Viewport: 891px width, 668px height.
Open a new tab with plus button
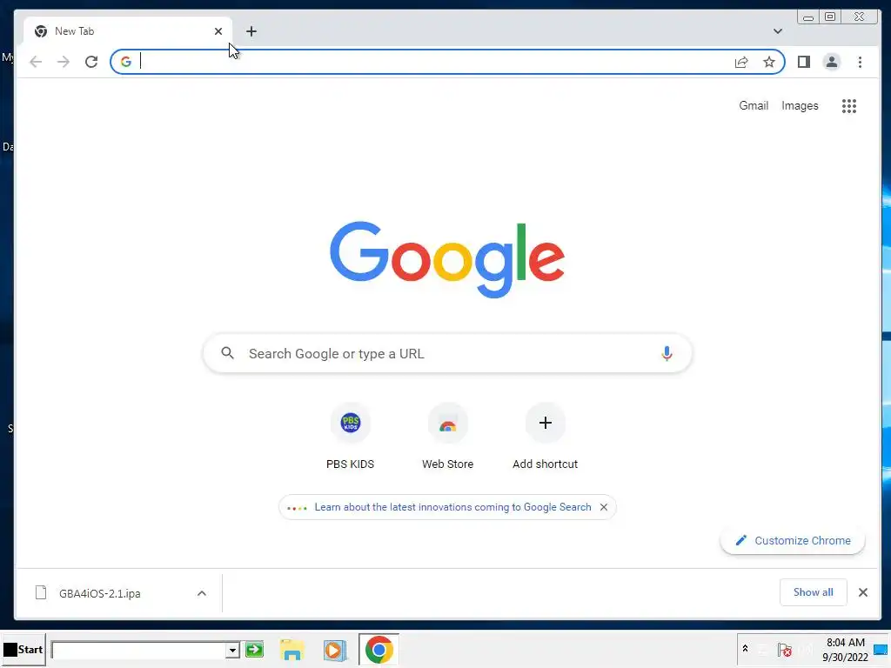click(x=251, y=31)
